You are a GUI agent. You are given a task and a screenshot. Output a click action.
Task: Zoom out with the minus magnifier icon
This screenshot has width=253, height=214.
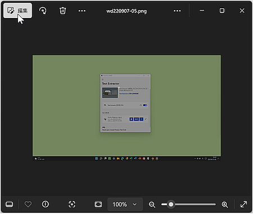pyautogui.click(x=152, y=204)
